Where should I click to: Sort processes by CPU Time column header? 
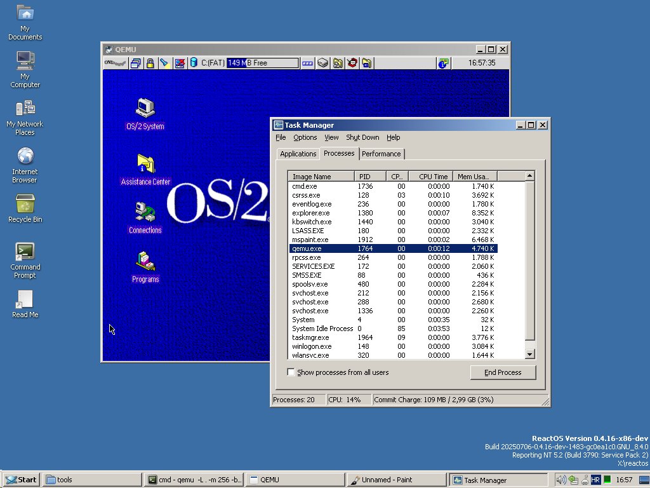click(431, 177)
